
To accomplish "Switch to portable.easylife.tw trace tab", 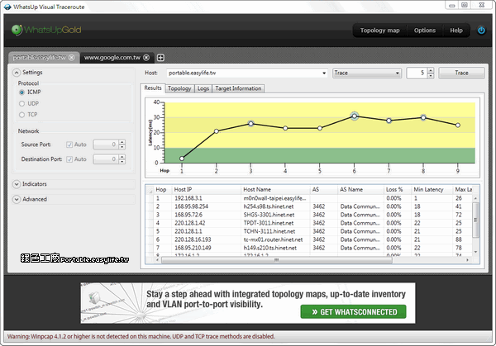I will coord(39,58).
